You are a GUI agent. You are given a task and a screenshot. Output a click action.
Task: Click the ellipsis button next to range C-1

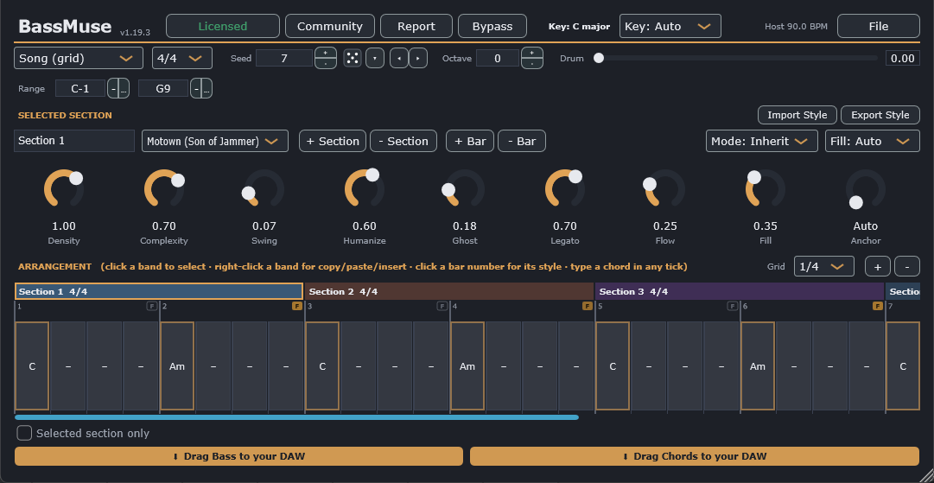[124, 89]
